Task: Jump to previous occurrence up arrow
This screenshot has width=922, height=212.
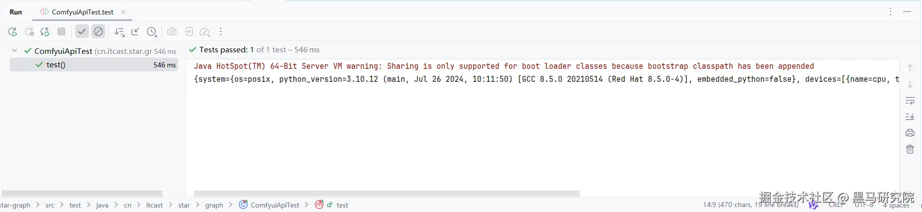Action: click(x=910, y=68)
